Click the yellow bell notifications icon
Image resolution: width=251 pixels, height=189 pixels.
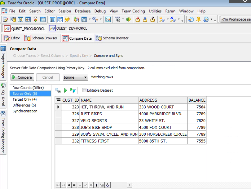(198, 19)
